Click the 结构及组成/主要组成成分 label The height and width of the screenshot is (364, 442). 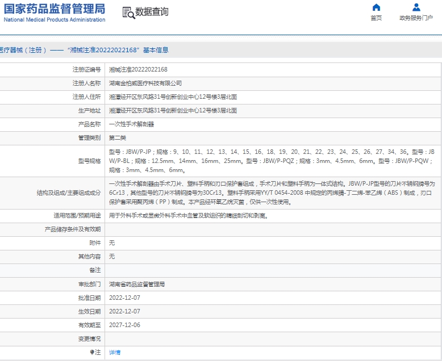click(x=69, y=193)
